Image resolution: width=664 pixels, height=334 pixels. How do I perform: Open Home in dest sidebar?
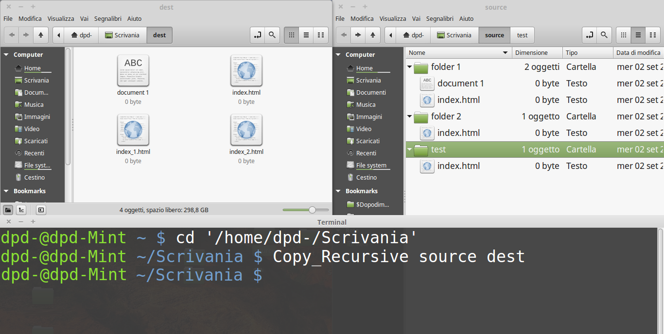(33, 68)
